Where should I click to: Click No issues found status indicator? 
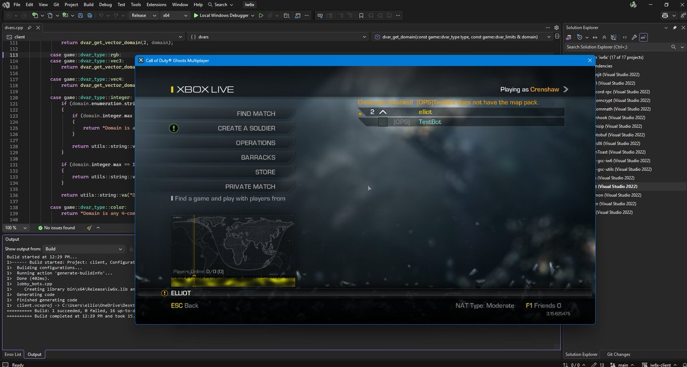56,228
